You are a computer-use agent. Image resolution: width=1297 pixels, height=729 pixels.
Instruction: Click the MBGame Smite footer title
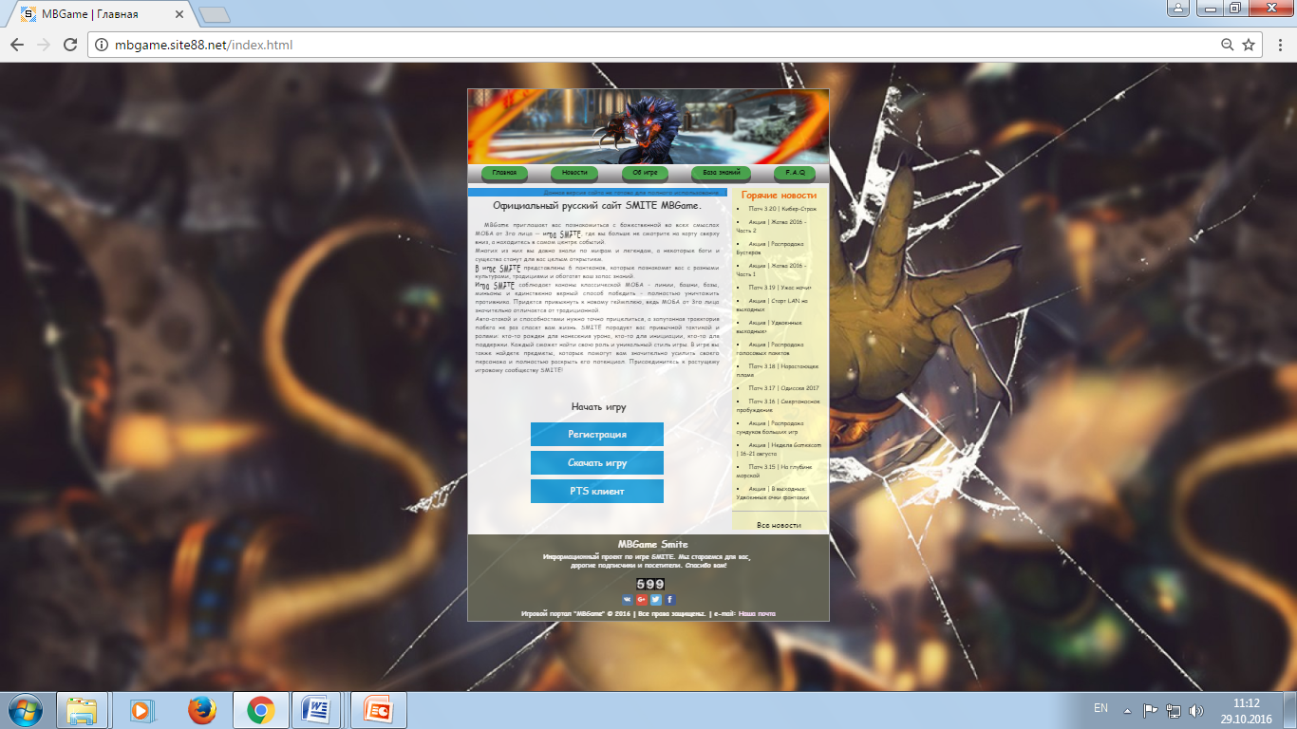point(653,544)
